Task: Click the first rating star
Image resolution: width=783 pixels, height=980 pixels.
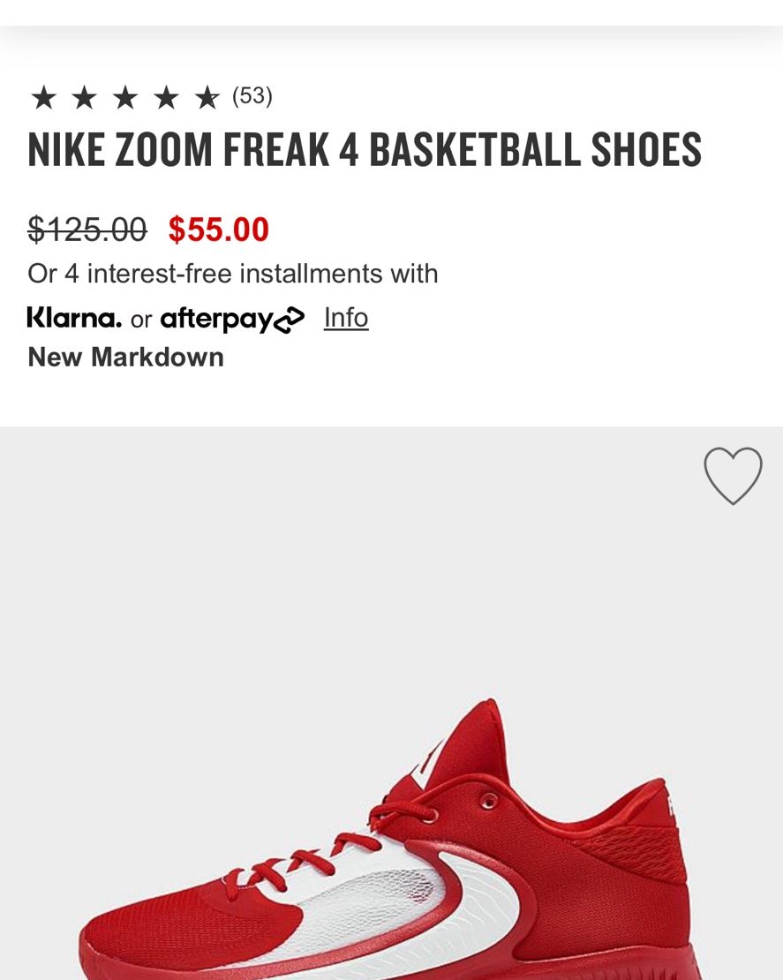Action: point(43,98)
